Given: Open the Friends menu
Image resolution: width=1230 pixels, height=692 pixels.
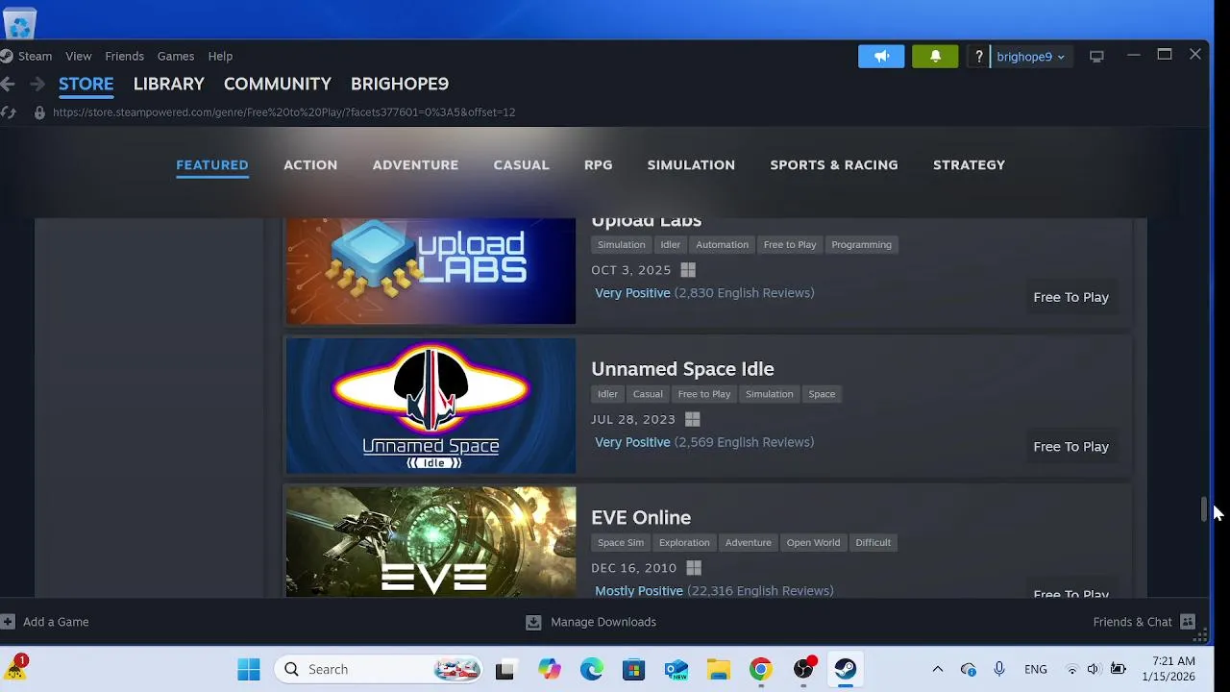Looking at the screenshot, I should [124, 56].
